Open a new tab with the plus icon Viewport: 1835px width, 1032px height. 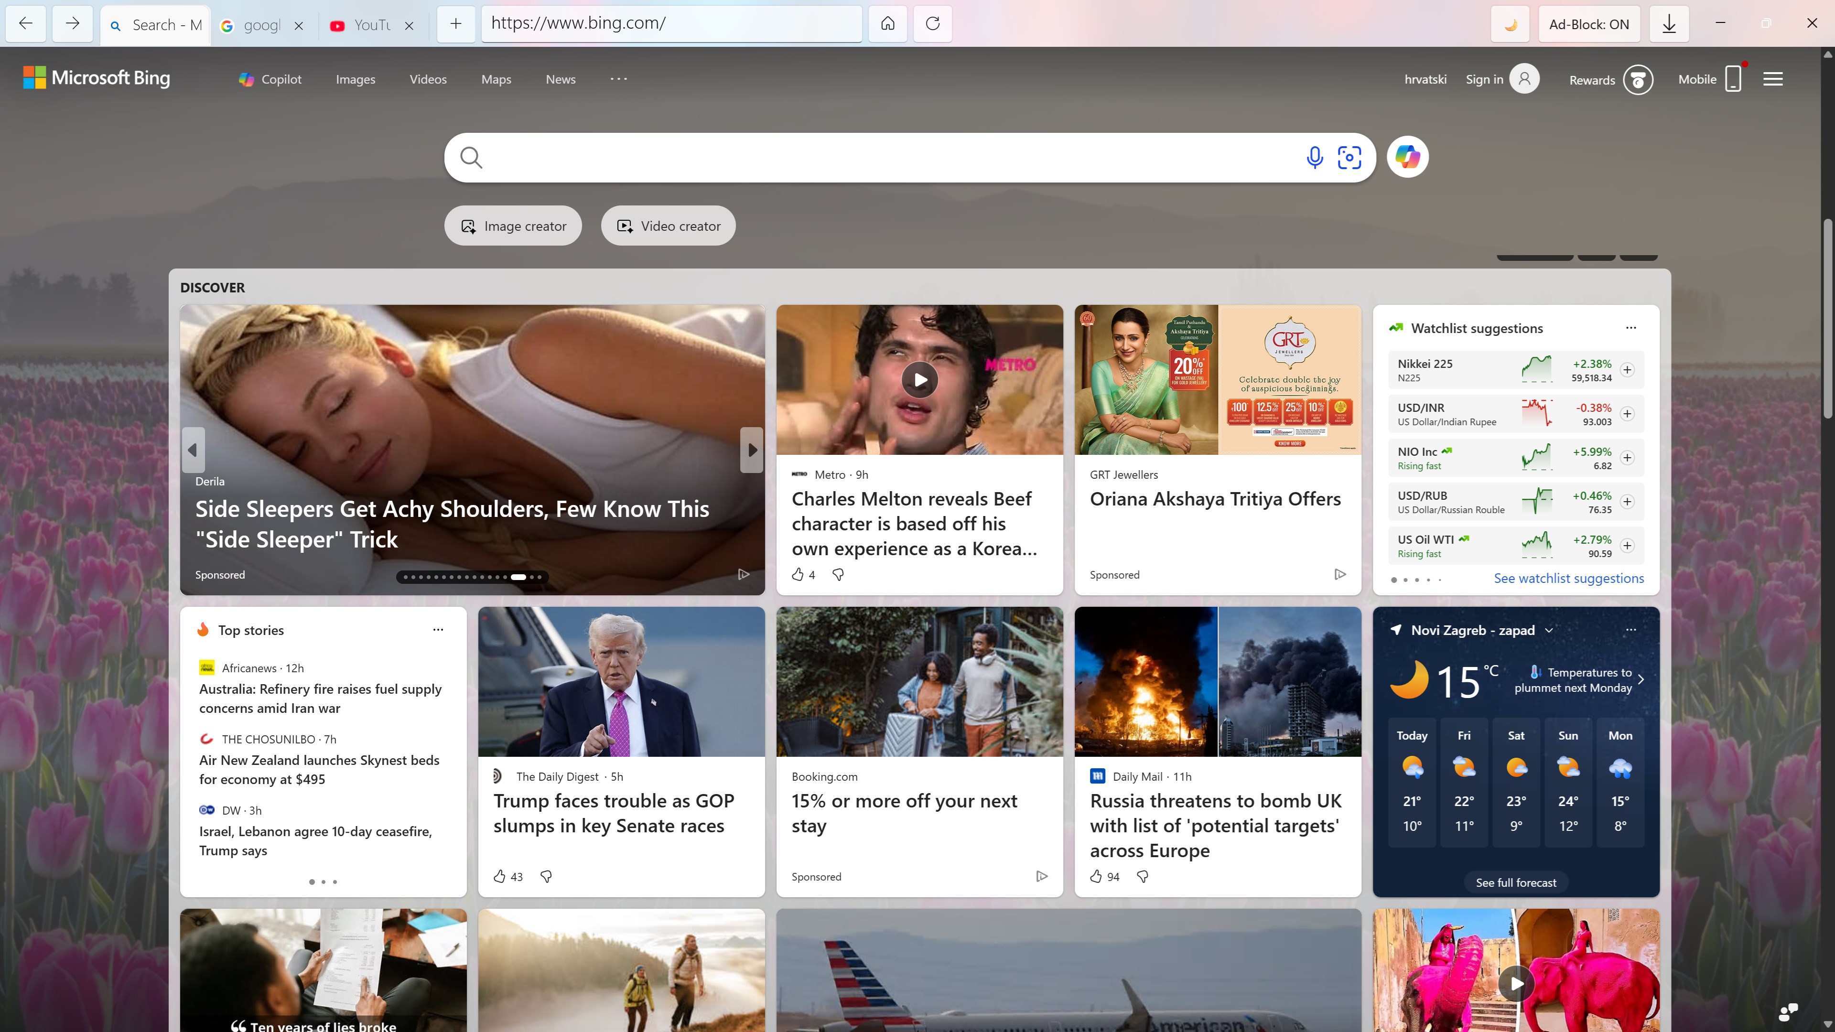pos(456,23)
